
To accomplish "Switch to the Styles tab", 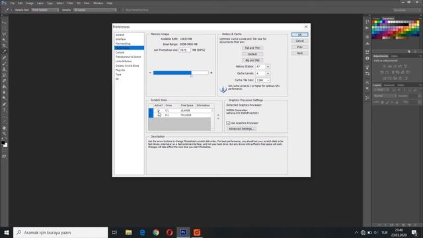I will click(x=395, y=56).
